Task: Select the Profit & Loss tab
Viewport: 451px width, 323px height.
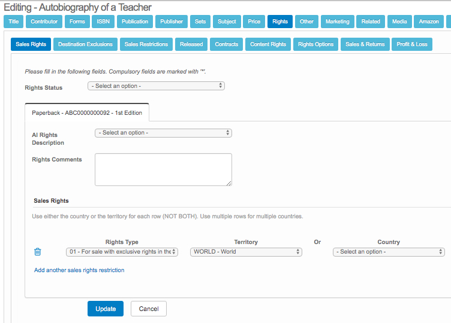Action: pos(412,44)
